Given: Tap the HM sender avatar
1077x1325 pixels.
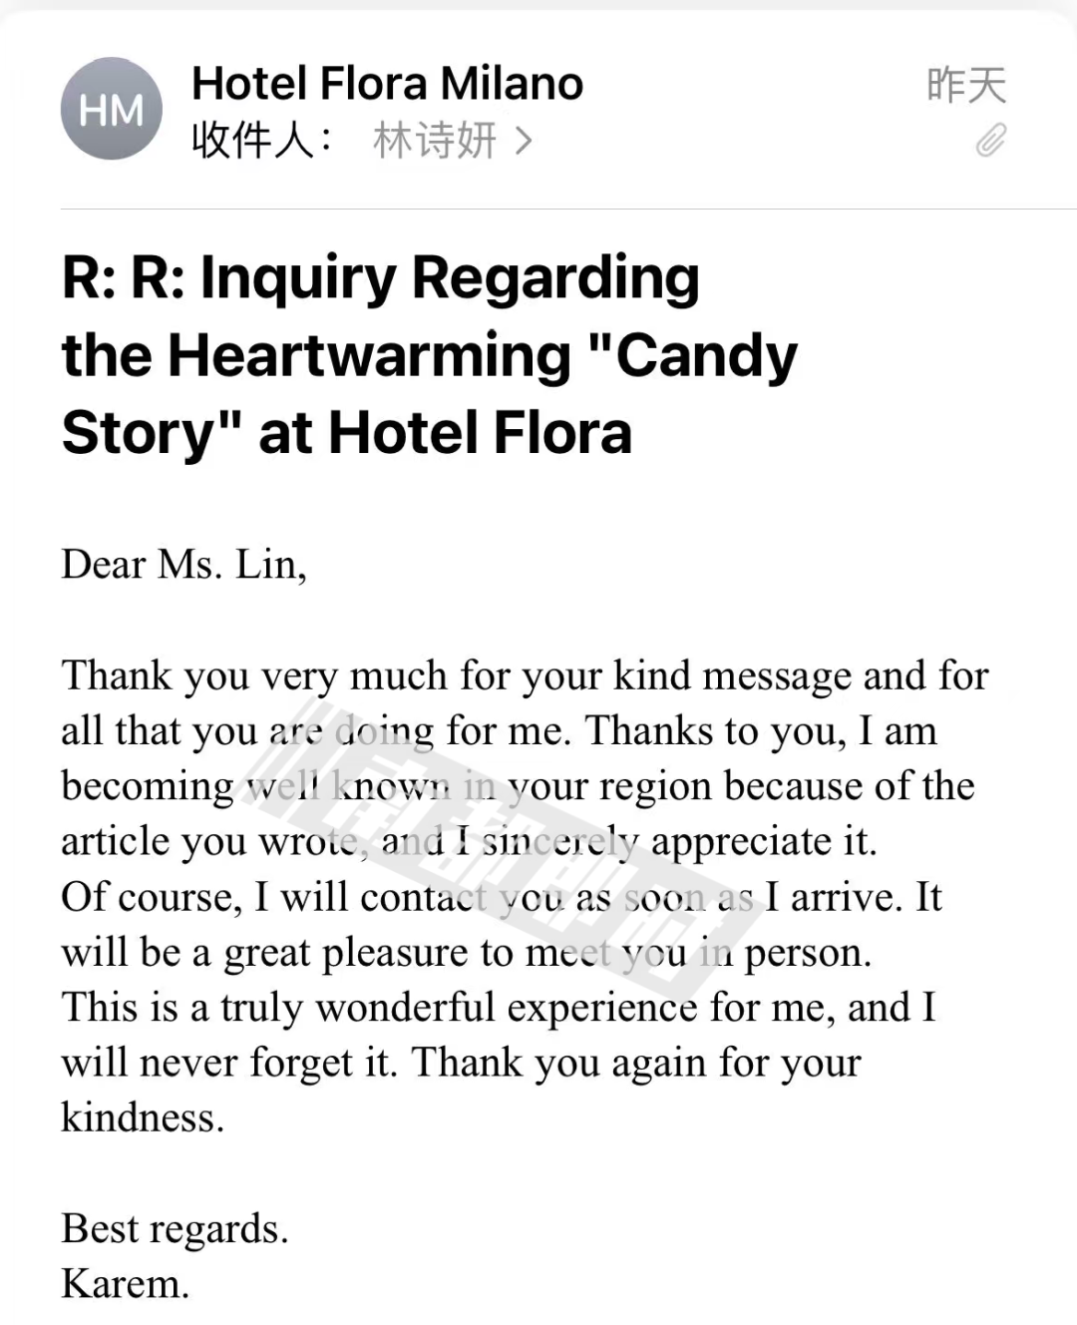Looking at the screenshot, I should (111, 109).
